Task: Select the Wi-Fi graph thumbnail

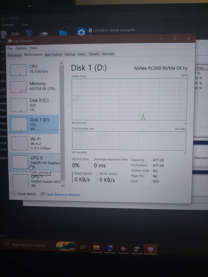Action: [x=20, y=143]
